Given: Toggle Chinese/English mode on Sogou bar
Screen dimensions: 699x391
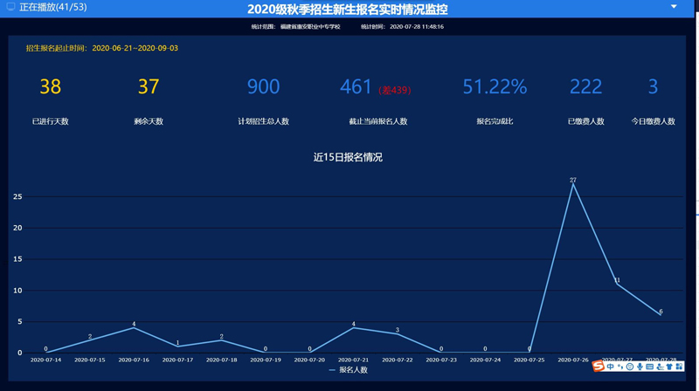Looking at the screenshot, I should (x=610, y=367).
